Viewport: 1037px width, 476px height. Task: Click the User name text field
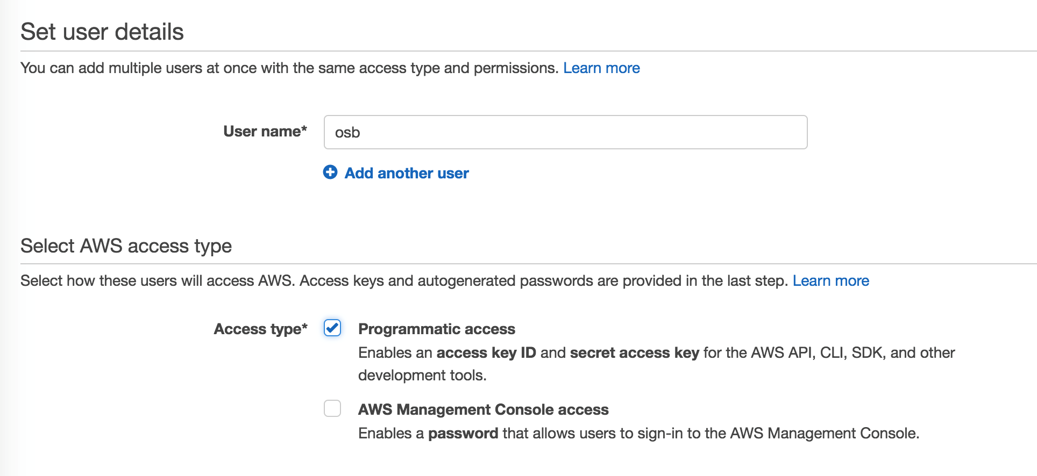coord(565,132)
